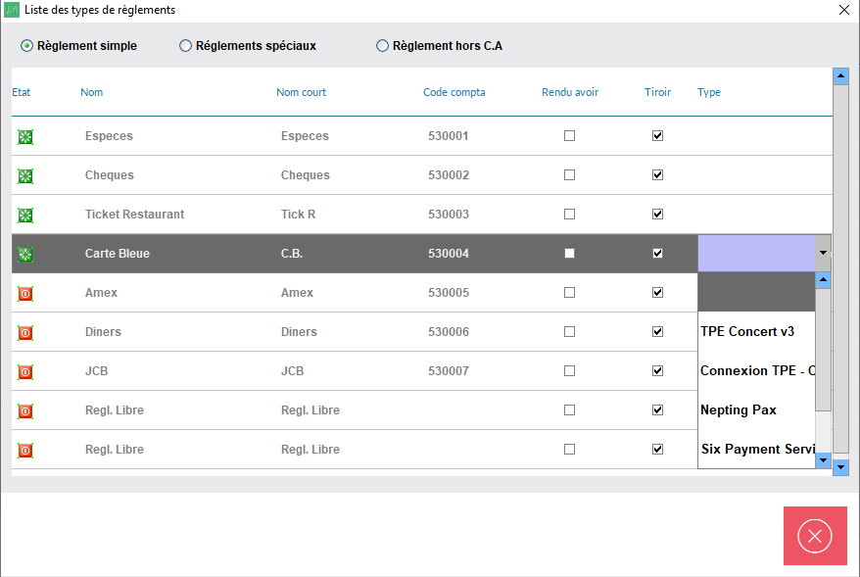Screen dimensions: 860x577
Task: Select the blank entry in the type list
Action: tap(756, 292)
